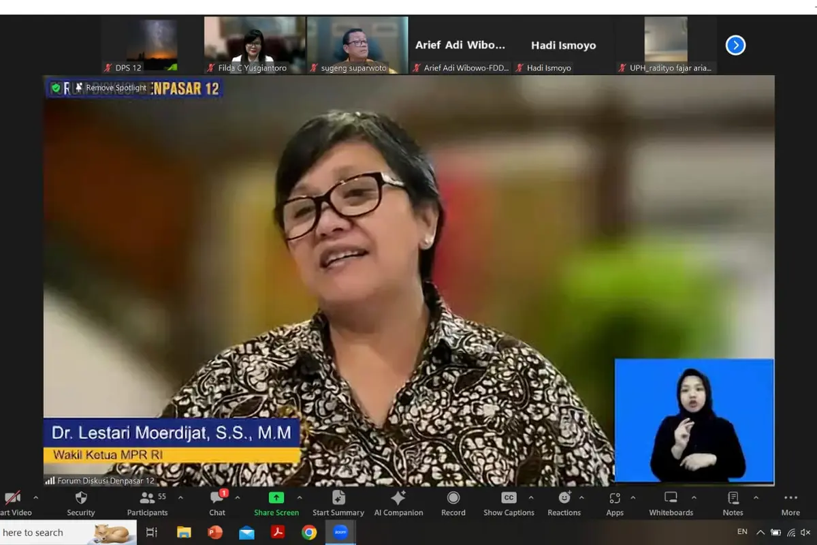The height and width of the screenshot is (545, 817).
Task: Open Adobe Acrobat from the taskbar
Action: pyautogui.click(x=278, y=532)
